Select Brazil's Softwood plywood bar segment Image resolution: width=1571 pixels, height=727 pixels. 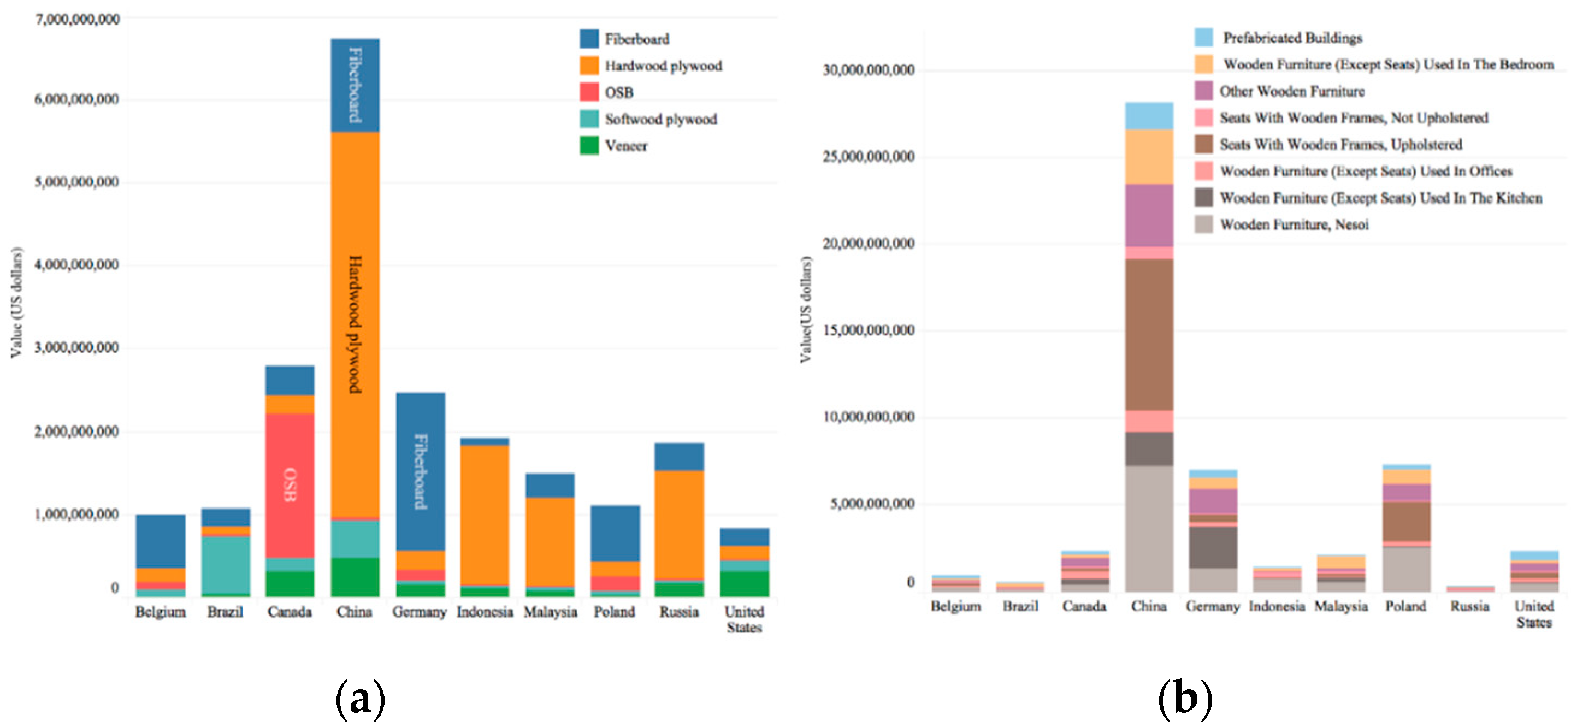[226, 565]
